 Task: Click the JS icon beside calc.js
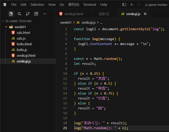click(13, 38)
